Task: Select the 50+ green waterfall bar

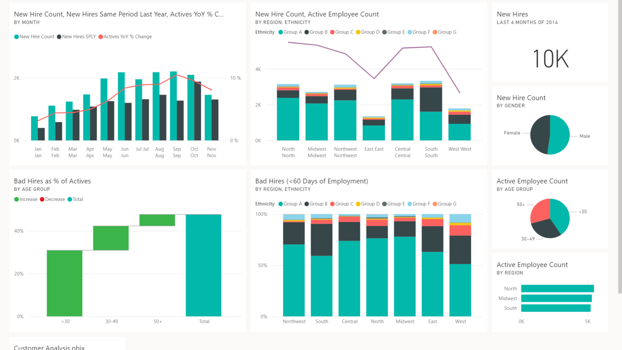Action: click(157, 220)
